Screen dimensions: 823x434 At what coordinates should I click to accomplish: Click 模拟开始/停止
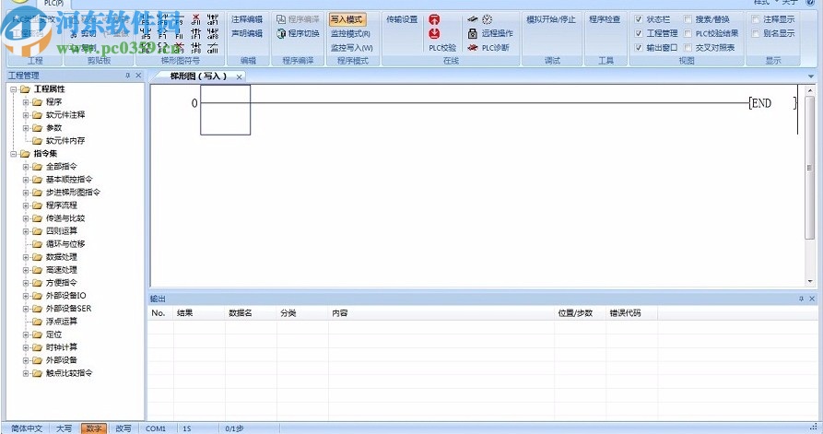(x=551, y=19)
